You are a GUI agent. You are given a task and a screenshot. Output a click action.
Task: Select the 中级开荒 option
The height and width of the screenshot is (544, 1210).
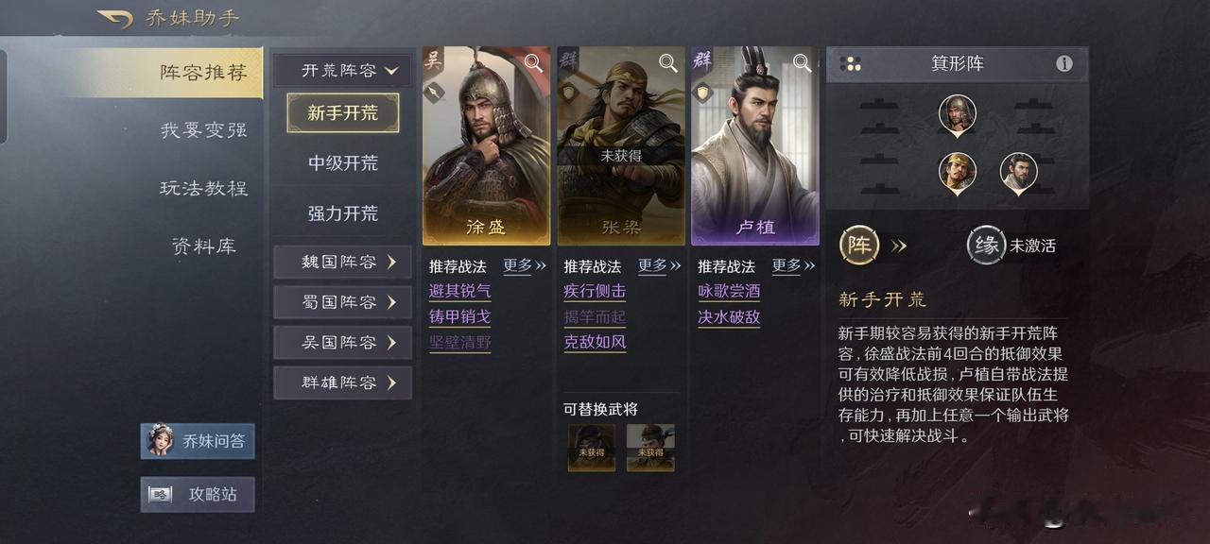[343, 163]
